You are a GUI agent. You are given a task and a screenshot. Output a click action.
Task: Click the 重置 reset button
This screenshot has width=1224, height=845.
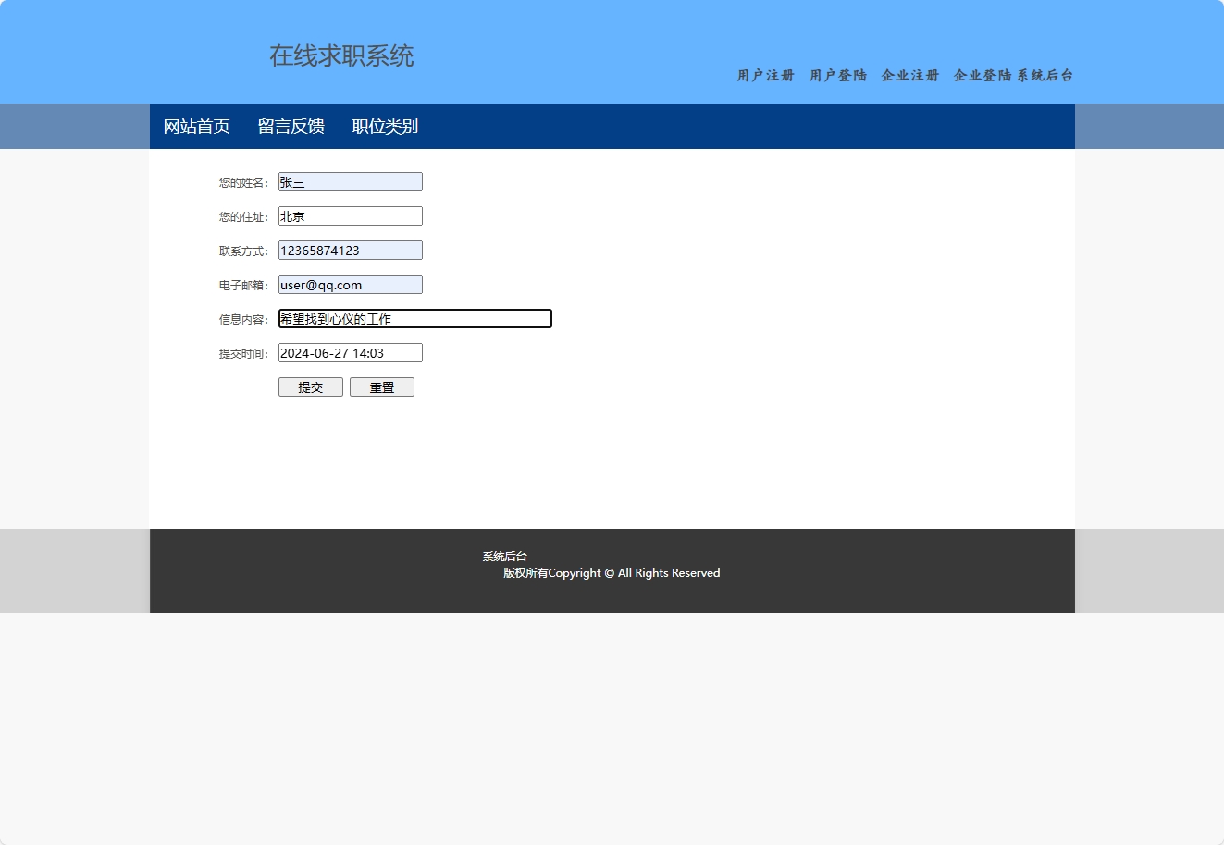coord(381,386)
